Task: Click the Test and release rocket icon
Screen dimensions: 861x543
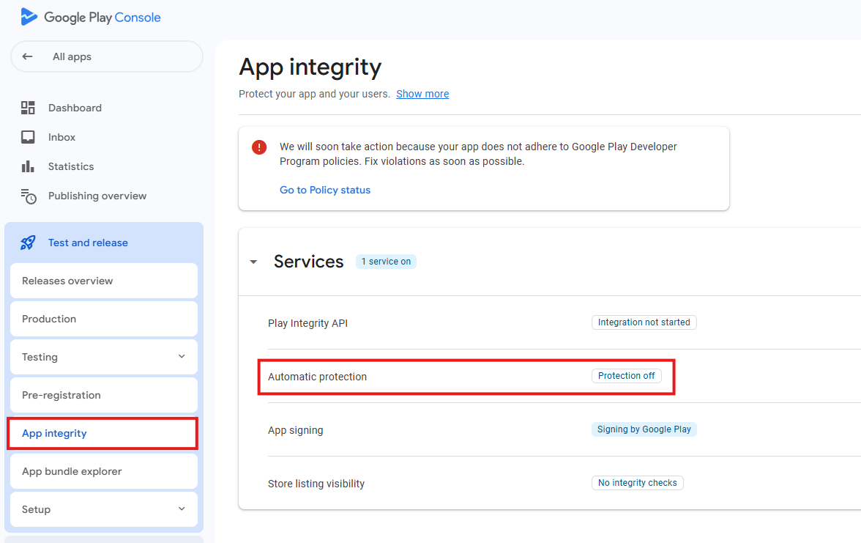Action: (x=28, y=243)
